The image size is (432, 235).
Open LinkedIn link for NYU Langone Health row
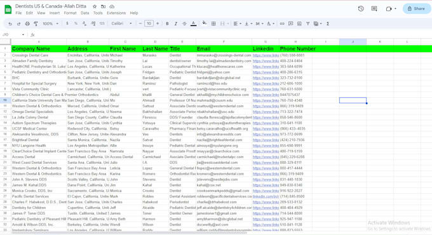pos(266,145)
